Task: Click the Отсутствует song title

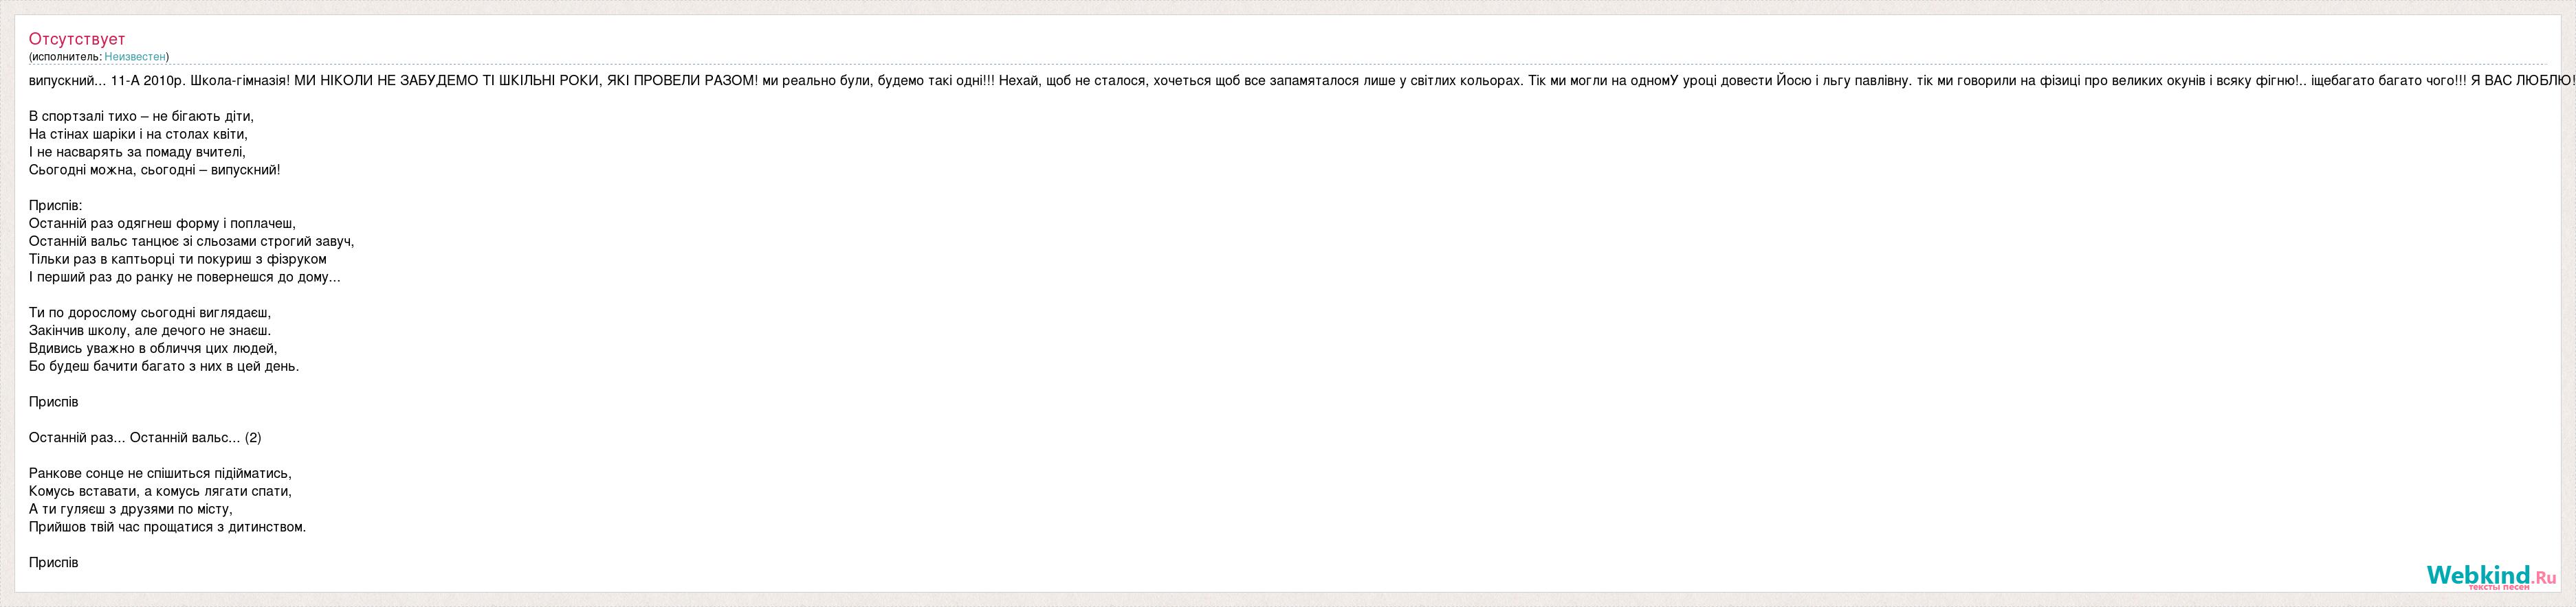Action: [77, 39]
